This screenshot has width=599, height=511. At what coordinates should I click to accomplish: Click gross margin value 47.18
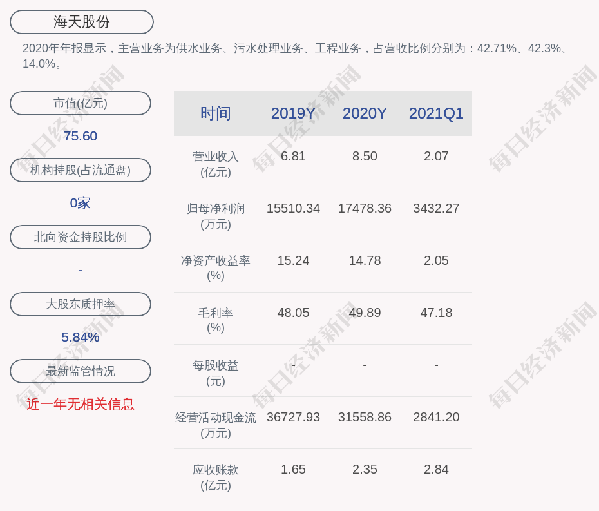click(x=436, y=313)
